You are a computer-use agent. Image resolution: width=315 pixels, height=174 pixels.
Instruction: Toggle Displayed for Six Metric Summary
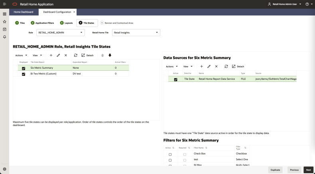point(24,68)
